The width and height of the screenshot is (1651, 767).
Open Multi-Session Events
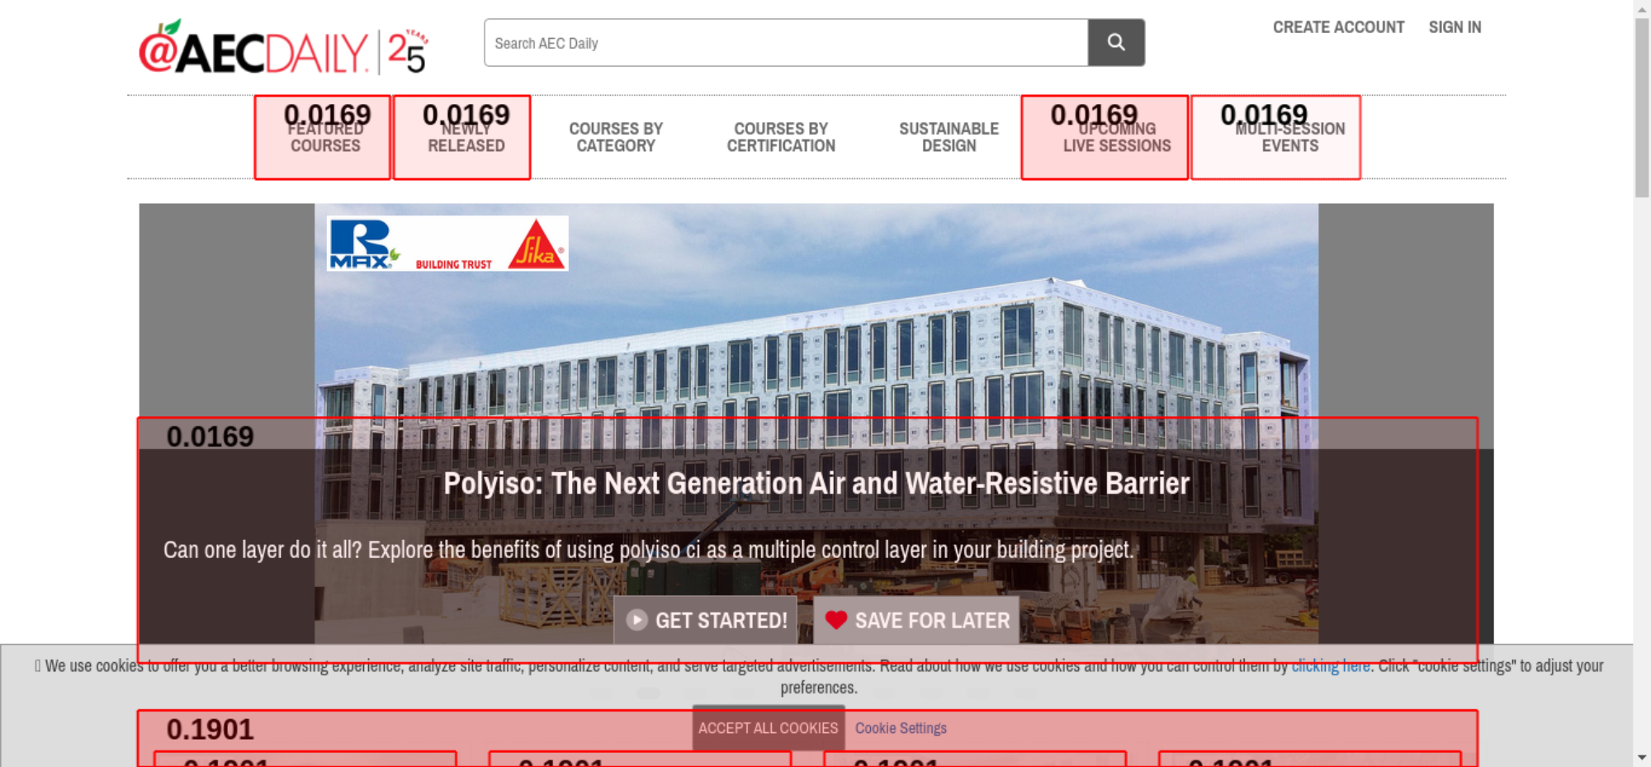pos(1289,137)
